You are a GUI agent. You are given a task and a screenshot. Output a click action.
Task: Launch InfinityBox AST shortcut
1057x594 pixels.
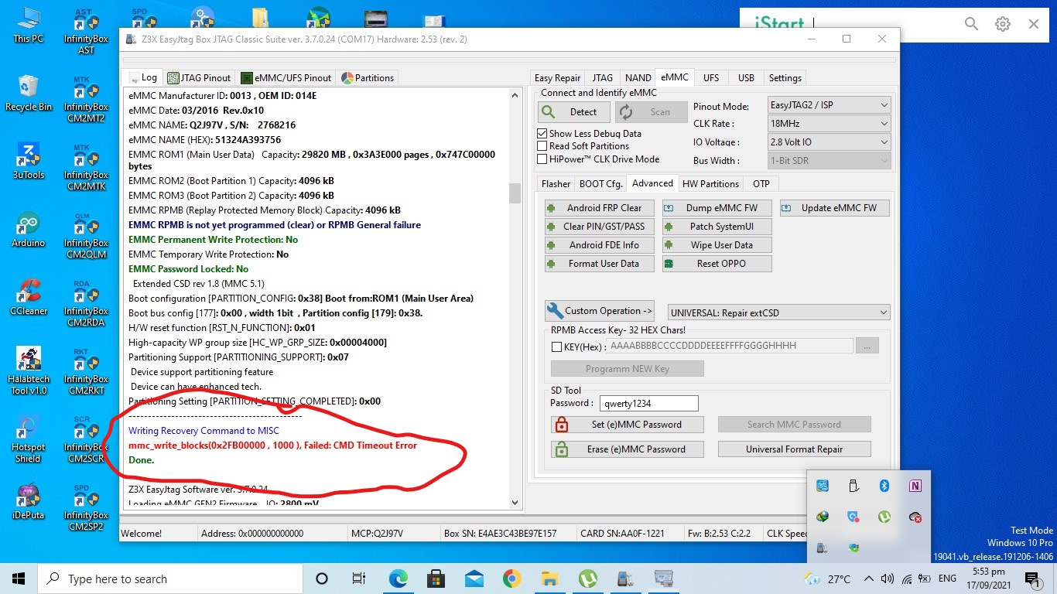pyautogui.click(x=86, y=31)
